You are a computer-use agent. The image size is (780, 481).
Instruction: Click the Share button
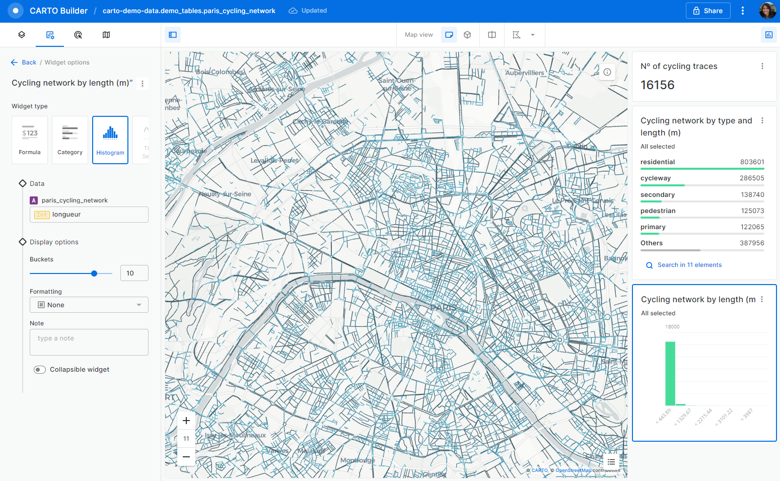pyautogui.click(x=708, y=11)
